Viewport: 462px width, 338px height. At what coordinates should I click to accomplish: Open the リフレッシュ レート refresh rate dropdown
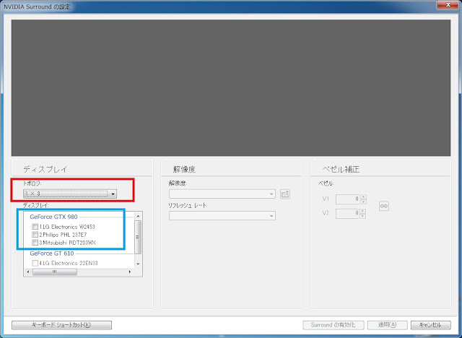222,216
